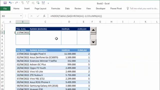Viewport: 160px width, 90px height.
Task: Click the table rows with arrows icon
Action: (43, 3)
